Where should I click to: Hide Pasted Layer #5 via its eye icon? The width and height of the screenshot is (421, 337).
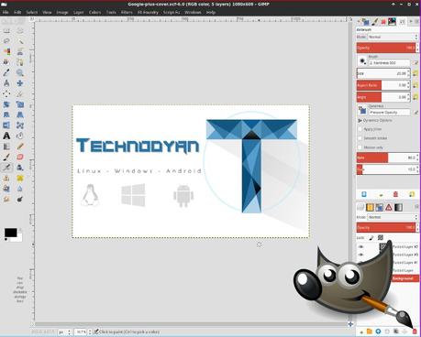tap(360, 255)
